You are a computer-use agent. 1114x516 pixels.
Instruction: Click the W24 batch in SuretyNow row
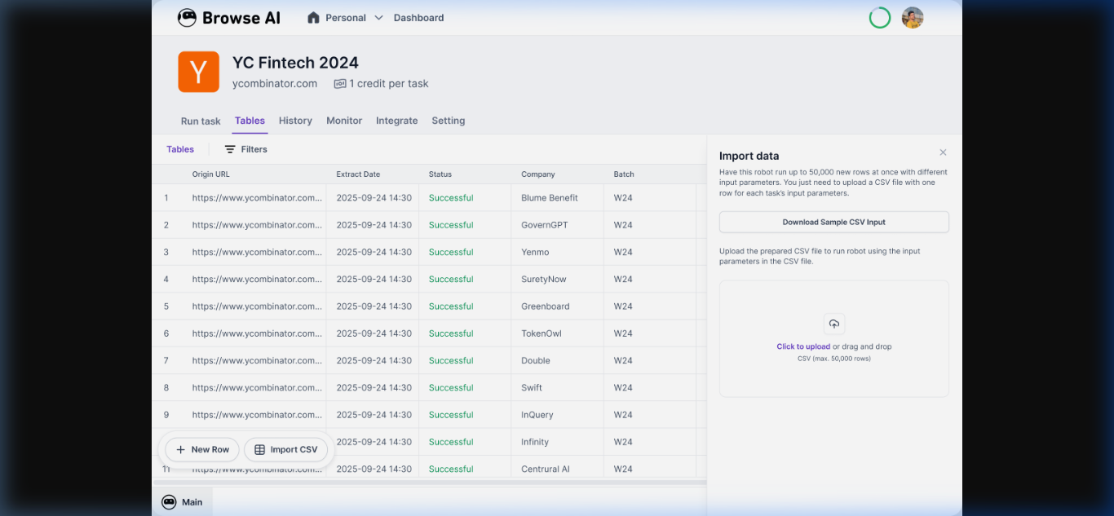(623, 279)
